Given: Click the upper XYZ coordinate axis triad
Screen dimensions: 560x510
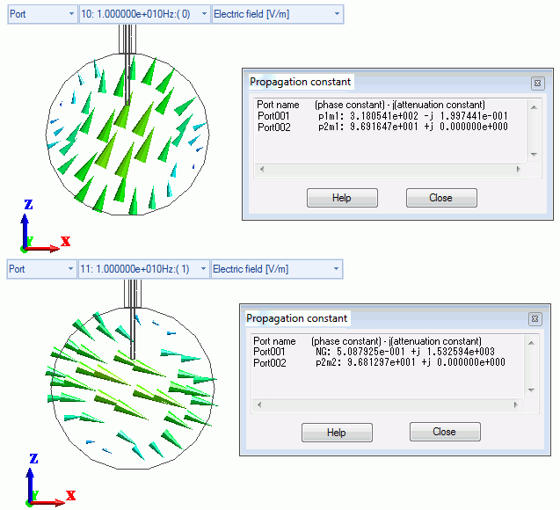Looking at the screenshot, I should tap(40, 229).
